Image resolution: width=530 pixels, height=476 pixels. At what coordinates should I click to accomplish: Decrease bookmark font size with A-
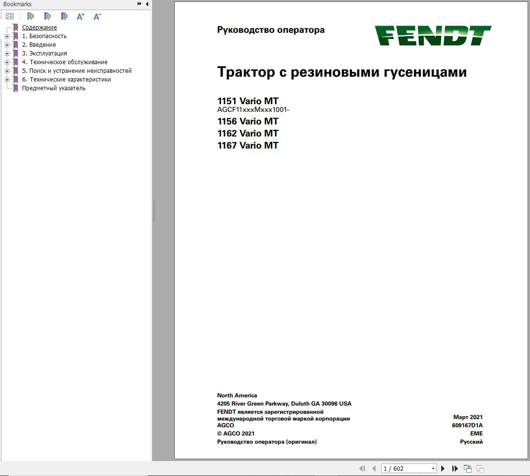coord(98,16)
